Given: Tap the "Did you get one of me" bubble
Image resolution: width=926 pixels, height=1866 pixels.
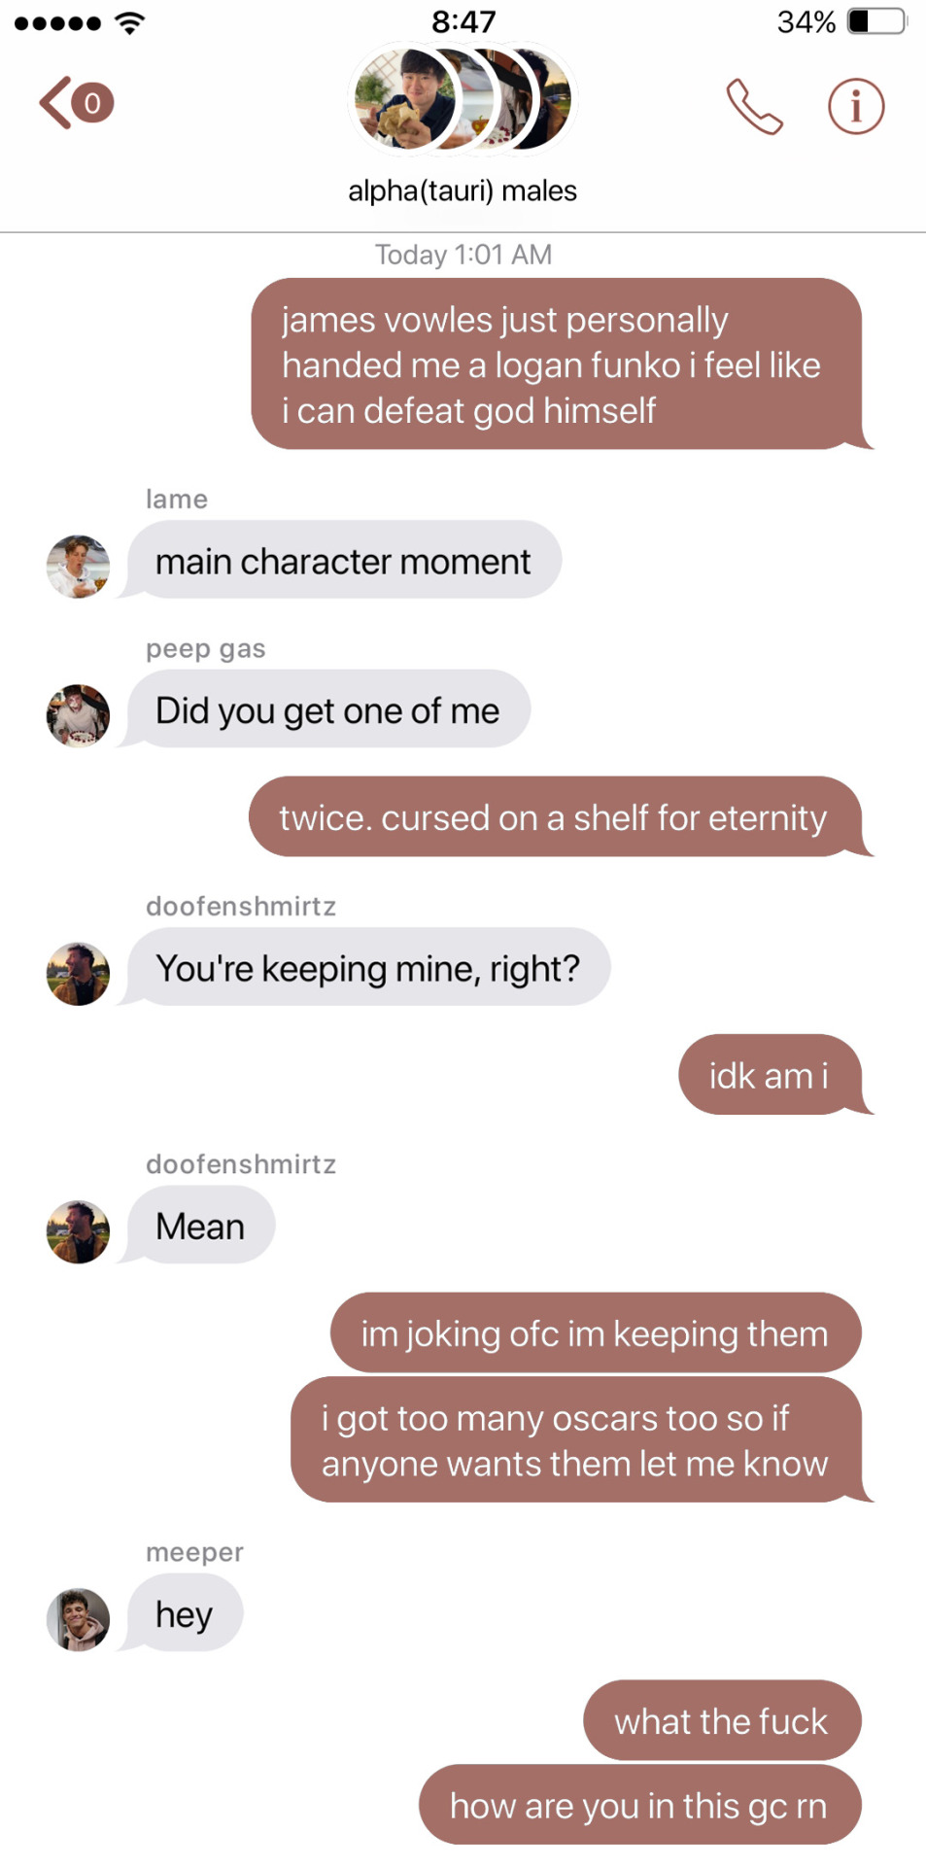Looking at the screenshot, I should [328, 709].
